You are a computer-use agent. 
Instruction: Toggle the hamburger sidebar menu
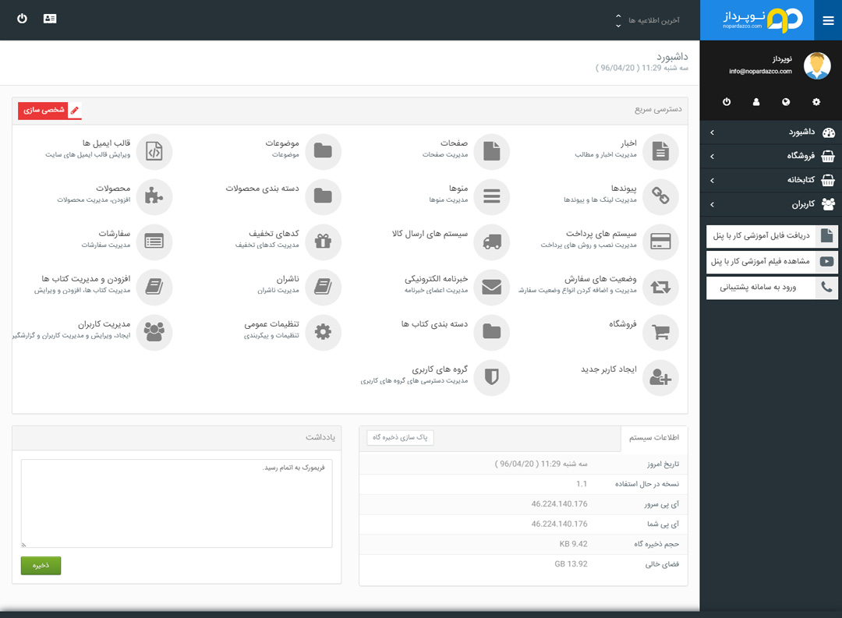pyautogui.click(x=828, y=20)
